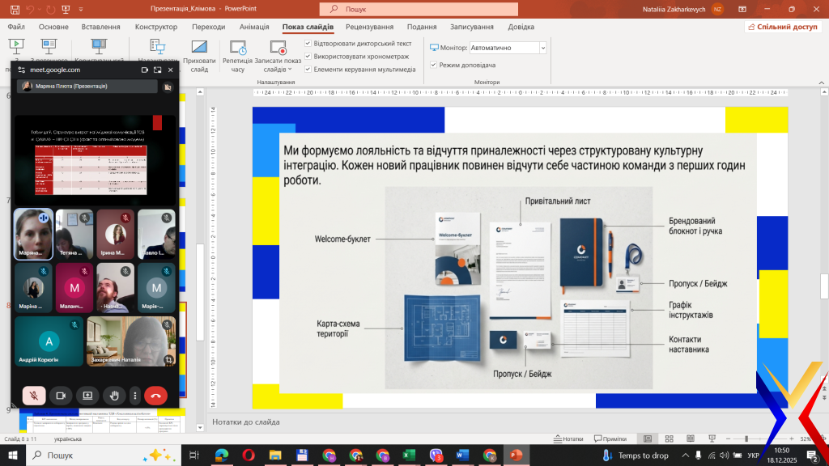829x466 pixels.
Task: Disable Режим доповідача checkbox
Action: click(x=434, y=65)
